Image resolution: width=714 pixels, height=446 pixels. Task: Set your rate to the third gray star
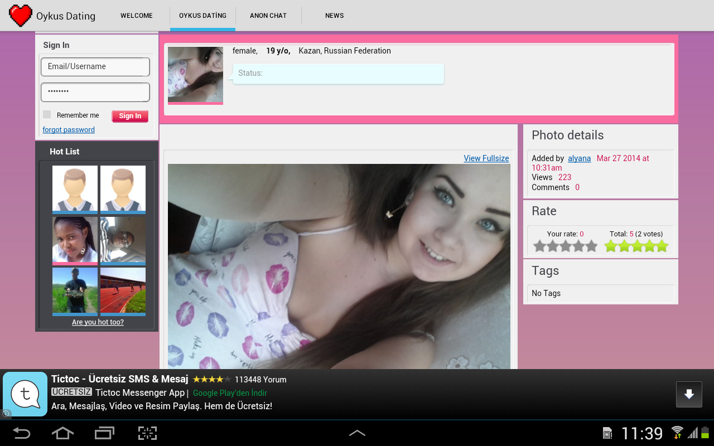566,246
